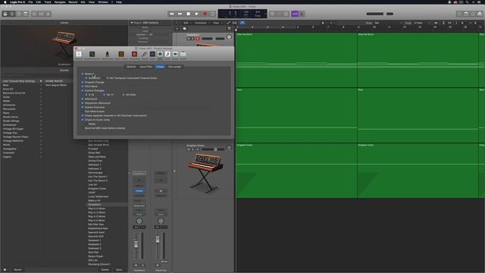
Task: Open the Mix menu in menu bar
Action: click(83, 2)
